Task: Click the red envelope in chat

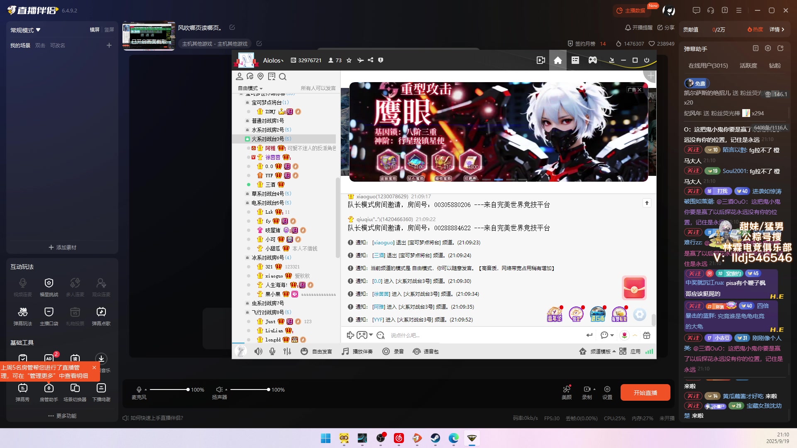Action: click(x=634, y=287)
